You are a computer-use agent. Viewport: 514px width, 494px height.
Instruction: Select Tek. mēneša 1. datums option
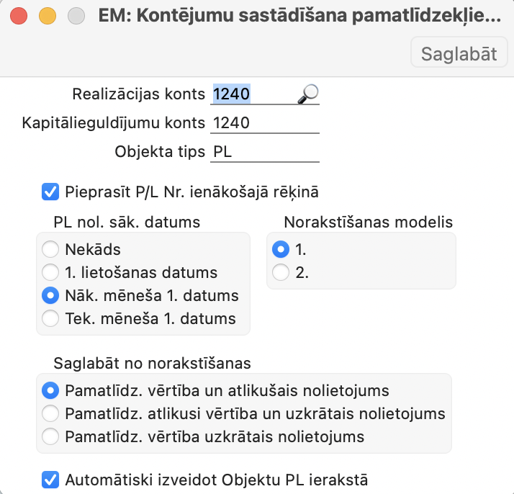(x=50, y=318)
